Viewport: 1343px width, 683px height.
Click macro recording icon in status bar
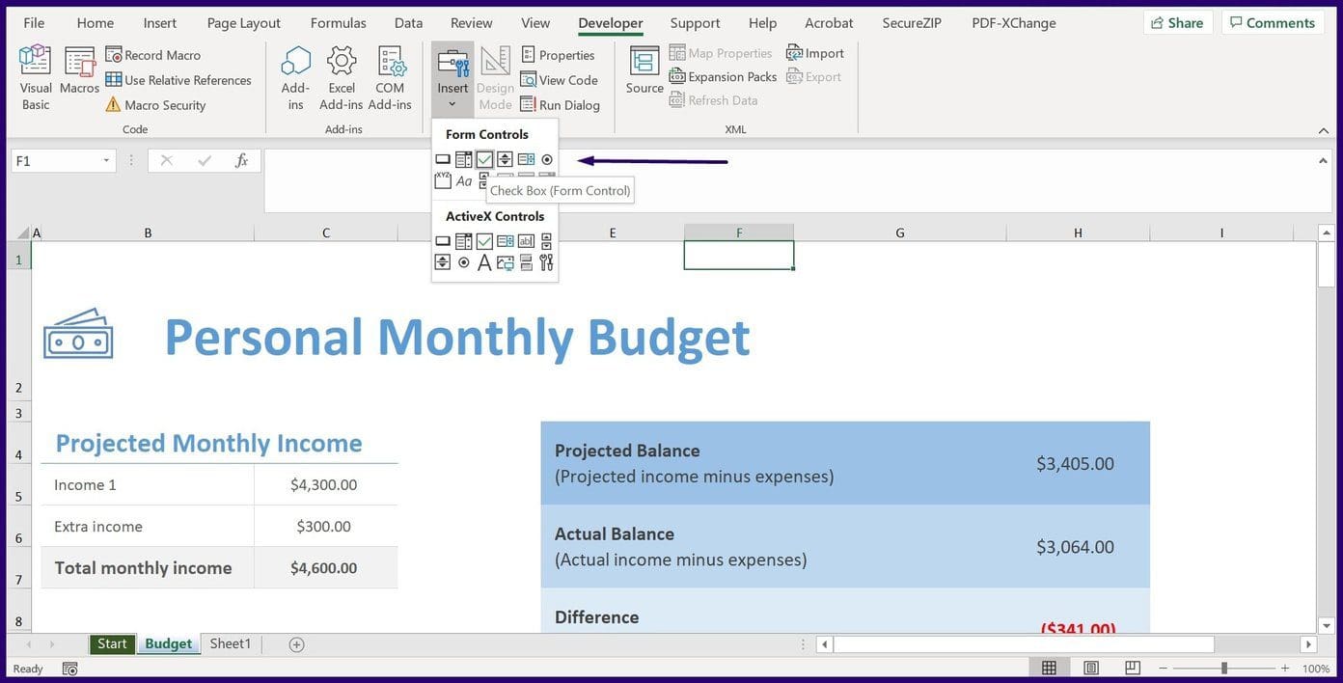[x=69, y=669]
